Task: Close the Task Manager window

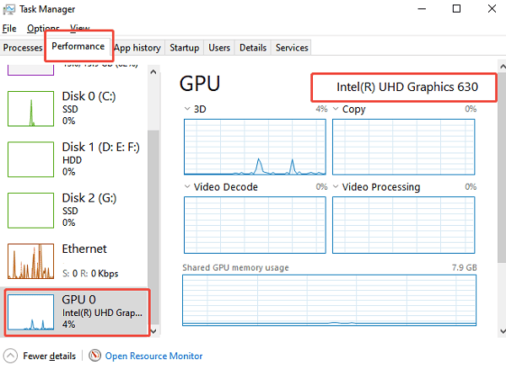Action: point(492,8)
